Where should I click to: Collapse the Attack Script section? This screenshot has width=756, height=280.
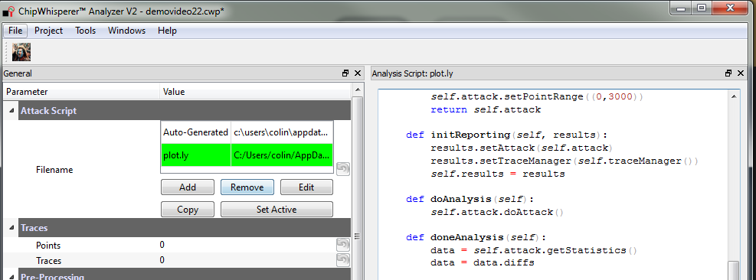click(11, 111)
